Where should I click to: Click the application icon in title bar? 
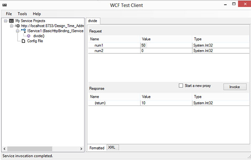(x=5, y=5)
